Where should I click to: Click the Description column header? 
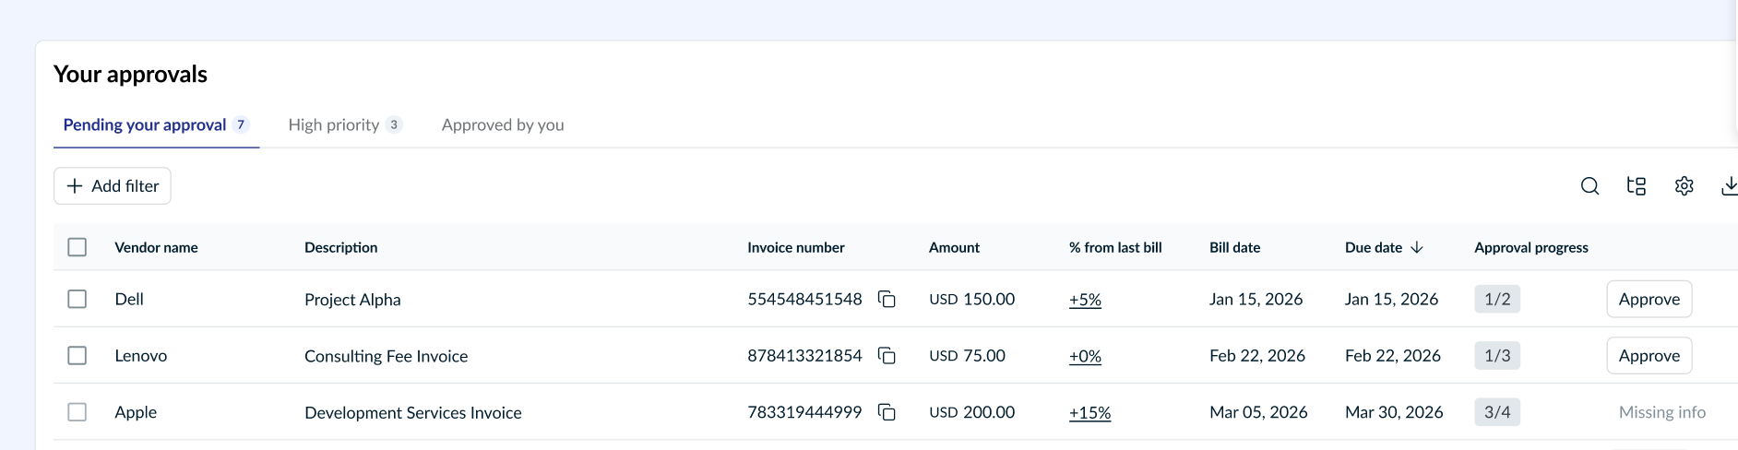pos(341,247)
